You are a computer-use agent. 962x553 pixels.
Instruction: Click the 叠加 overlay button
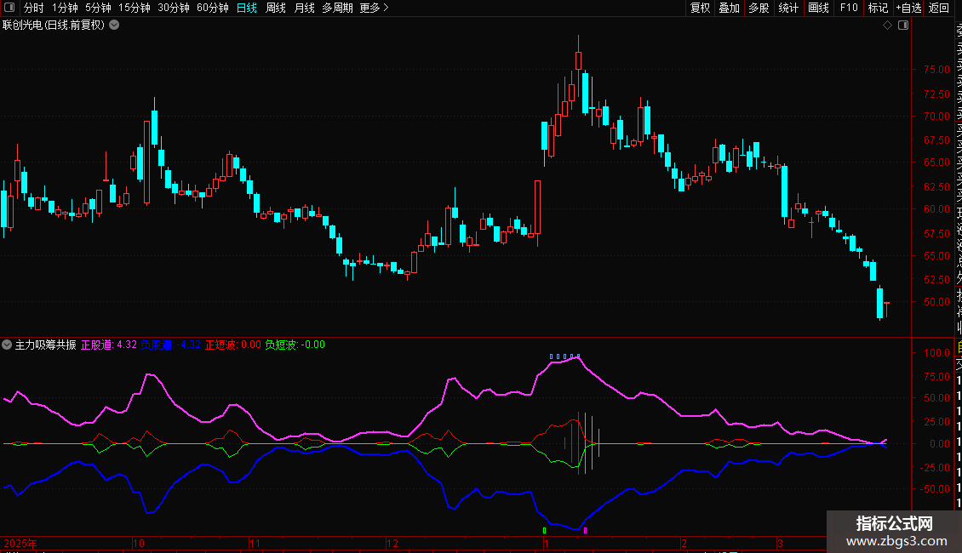pyautogui.click(x=730, y=8)
